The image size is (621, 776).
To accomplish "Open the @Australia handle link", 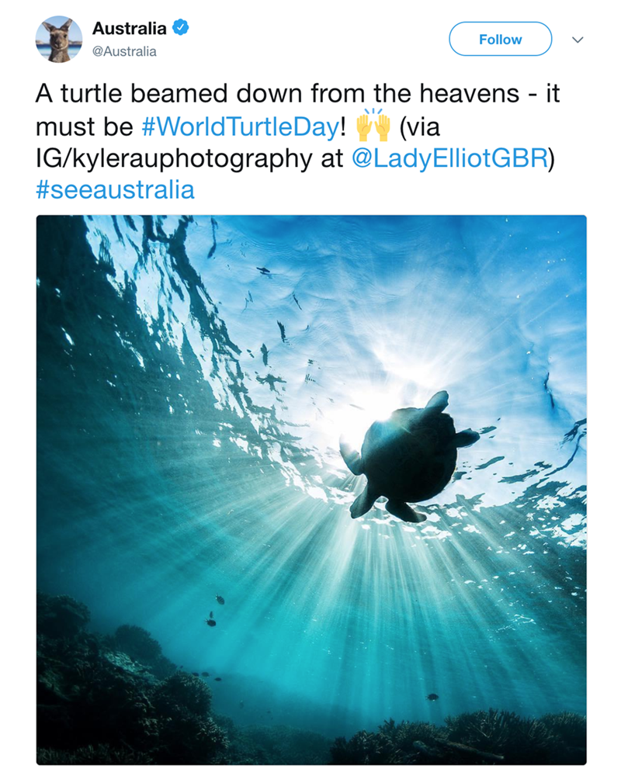I will pos(124,51).
